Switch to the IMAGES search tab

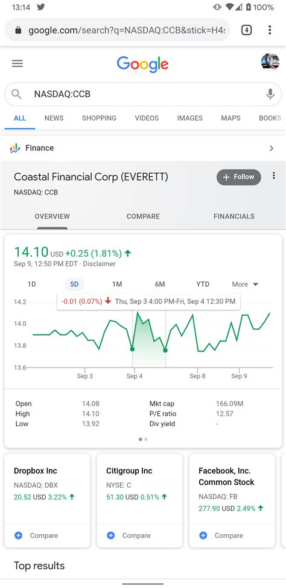[189, 118]
